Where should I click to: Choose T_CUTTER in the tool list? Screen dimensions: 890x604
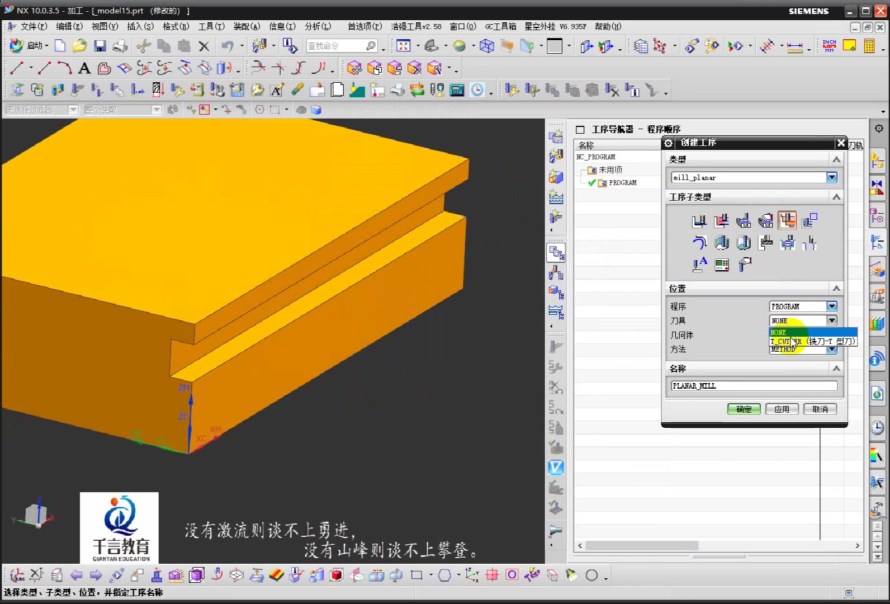point(813,341)
